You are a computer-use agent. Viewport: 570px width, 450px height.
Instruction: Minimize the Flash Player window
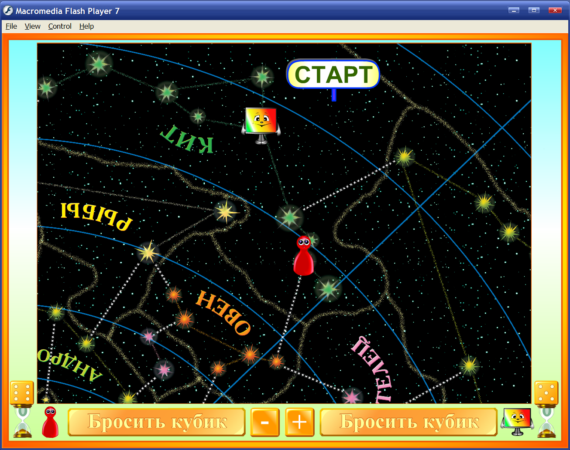(514, 10)
